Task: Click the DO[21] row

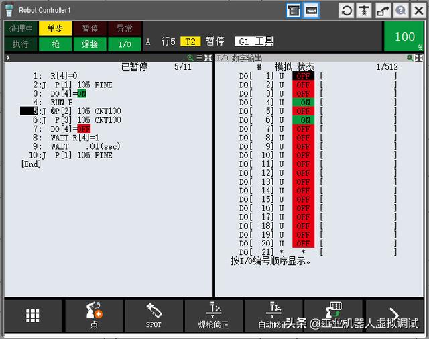Action: click(318, 252)
